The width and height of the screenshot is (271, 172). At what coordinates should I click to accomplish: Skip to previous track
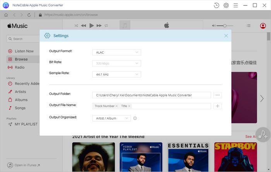[84, 26]
